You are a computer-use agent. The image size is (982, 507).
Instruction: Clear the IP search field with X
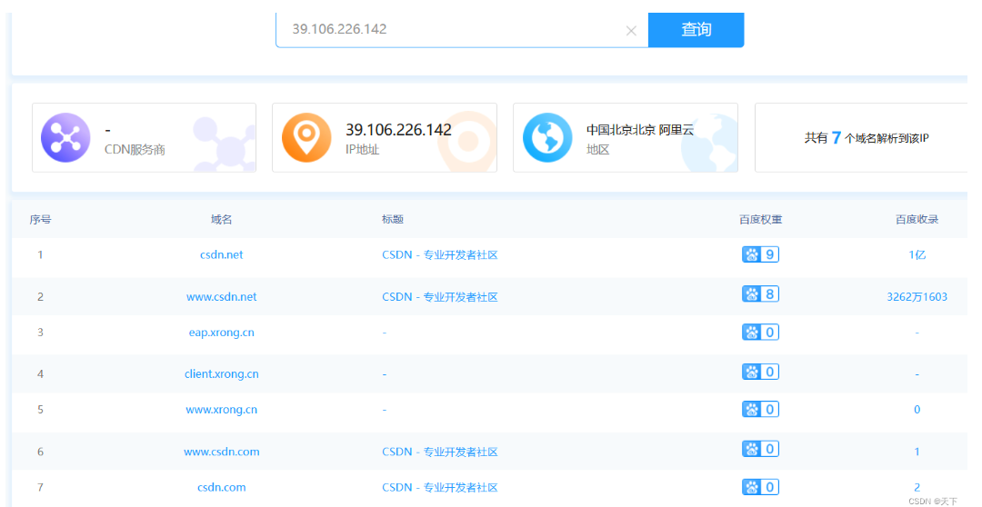pyautogui.click(x=631, y=31)
